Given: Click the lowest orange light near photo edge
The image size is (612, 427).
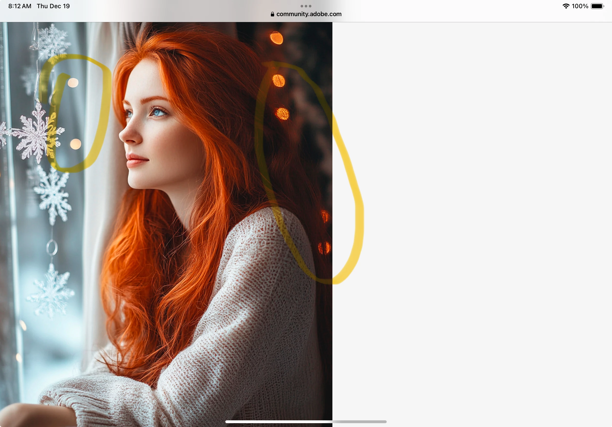Looking at the screenshot, I should (324, 248).
